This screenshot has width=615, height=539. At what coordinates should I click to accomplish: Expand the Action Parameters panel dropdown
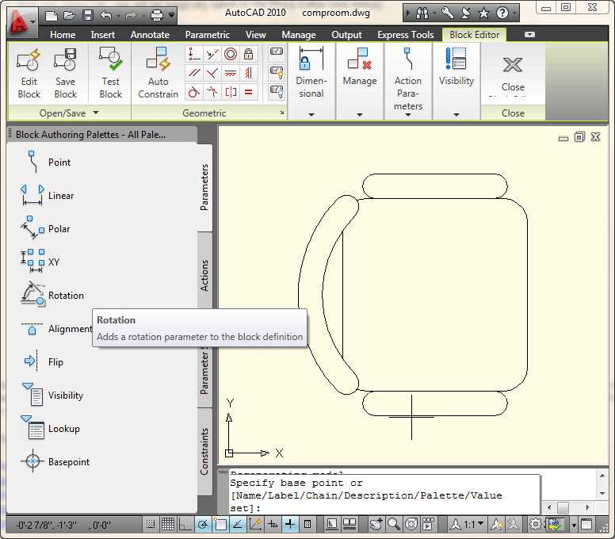[x=408, y=115]
